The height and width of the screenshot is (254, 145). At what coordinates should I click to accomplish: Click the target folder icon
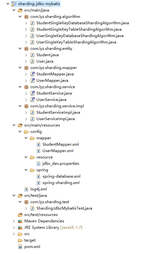point(20,240)
